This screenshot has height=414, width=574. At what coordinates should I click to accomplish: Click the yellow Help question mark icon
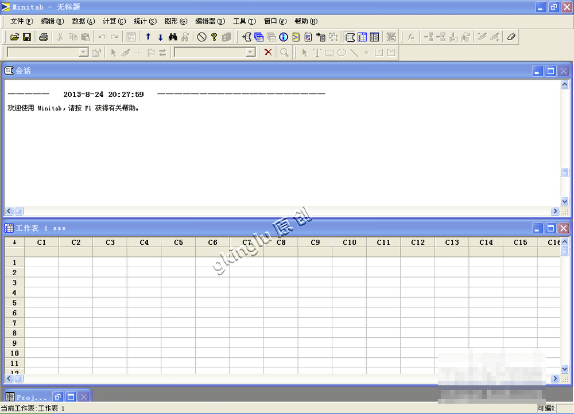tap(214, 37)
